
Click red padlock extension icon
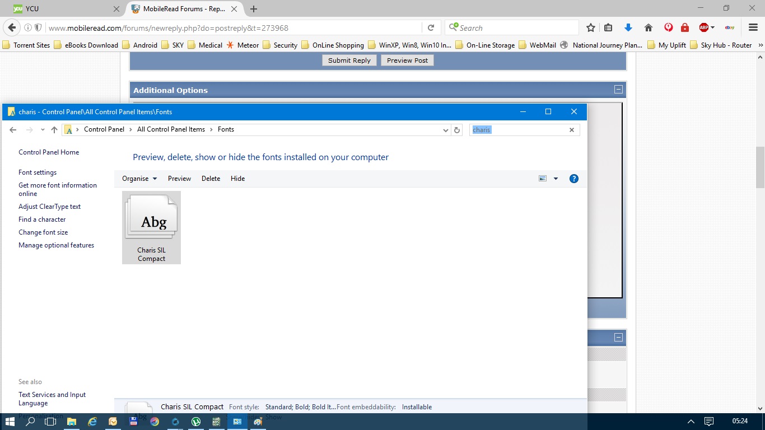coord(684,27)
